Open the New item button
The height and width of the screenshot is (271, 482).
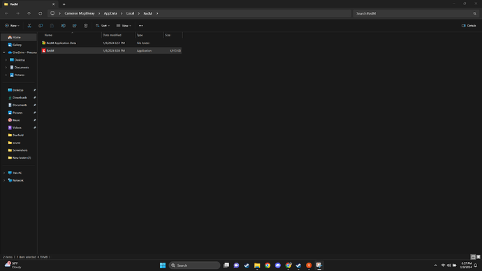[12, 26]
